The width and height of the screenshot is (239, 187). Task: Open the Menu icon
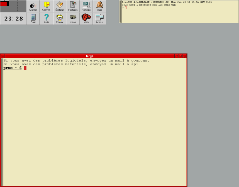coord(100,19)
